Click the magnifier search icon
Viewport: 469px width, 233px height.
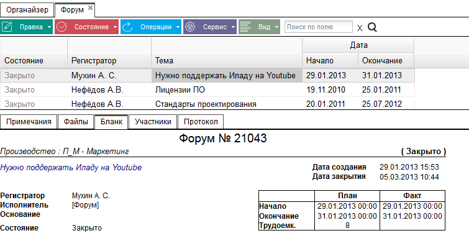[x=372, y=27]
